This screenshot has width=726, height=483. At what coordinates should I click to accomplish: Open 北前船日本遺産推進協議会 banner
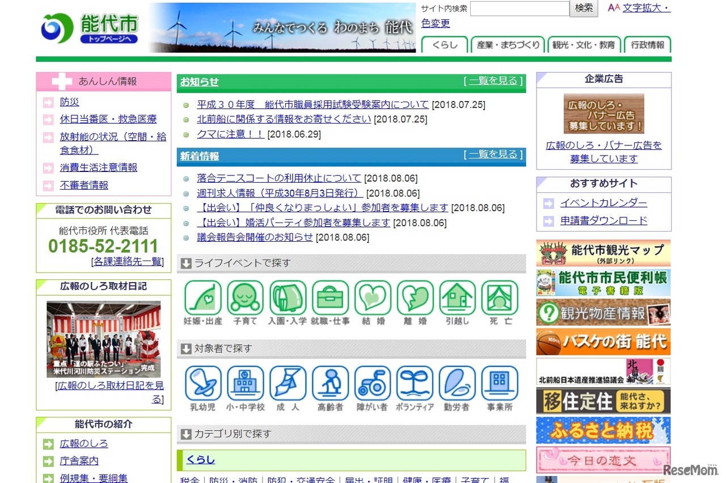[x=603, y=371]
